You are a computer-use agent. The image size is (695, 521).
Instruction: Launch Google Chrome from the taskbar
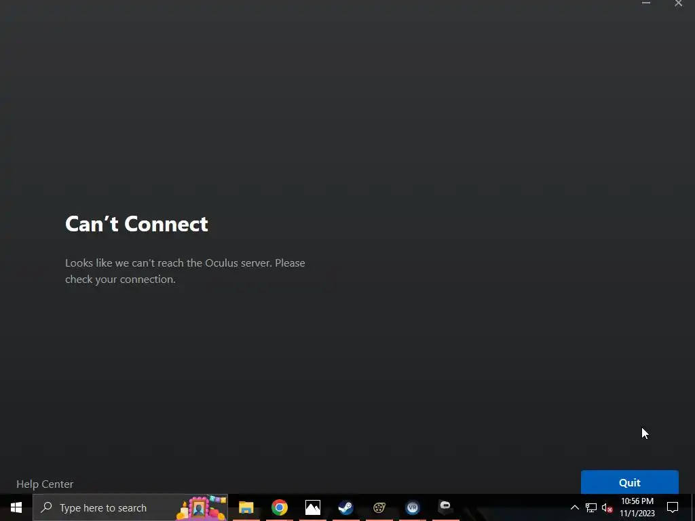pos(279,507)
